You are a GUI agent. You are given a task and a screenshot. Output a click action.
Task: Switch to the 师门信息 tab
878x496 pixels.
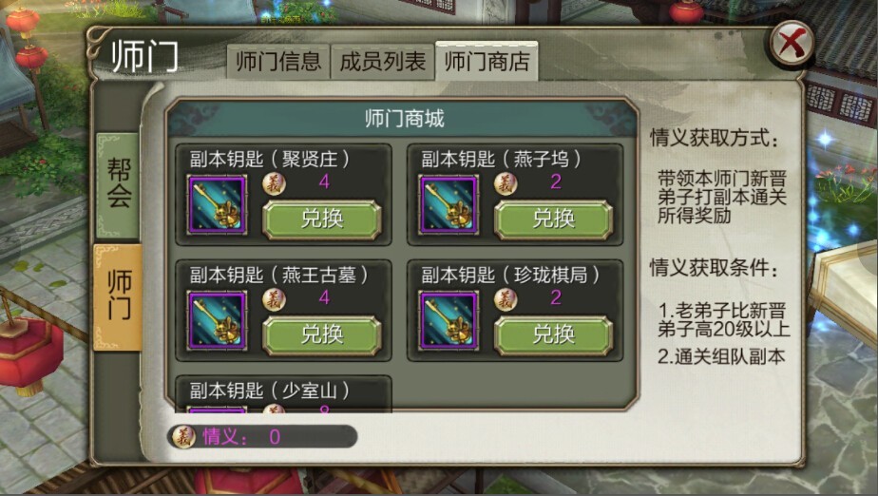(277, 62)
